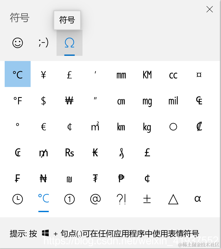This screenshot has width=221, height=249.
Task: Insert the Rs rupee symbol
Action: pyautogui.click(x=70, y=153)
